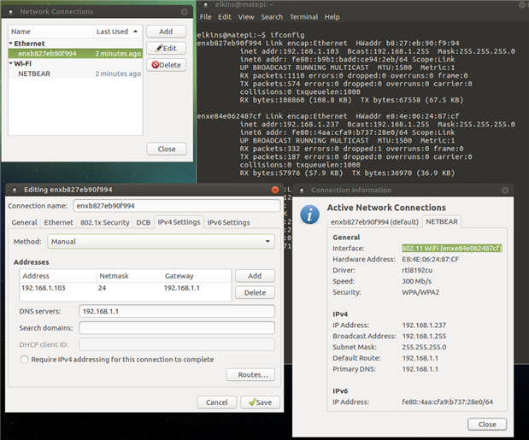Click Edit button with pencil icon
Image resolution: width=529 pixels, height=440 pixels.
pyautogui.click(x=166, y=48)
